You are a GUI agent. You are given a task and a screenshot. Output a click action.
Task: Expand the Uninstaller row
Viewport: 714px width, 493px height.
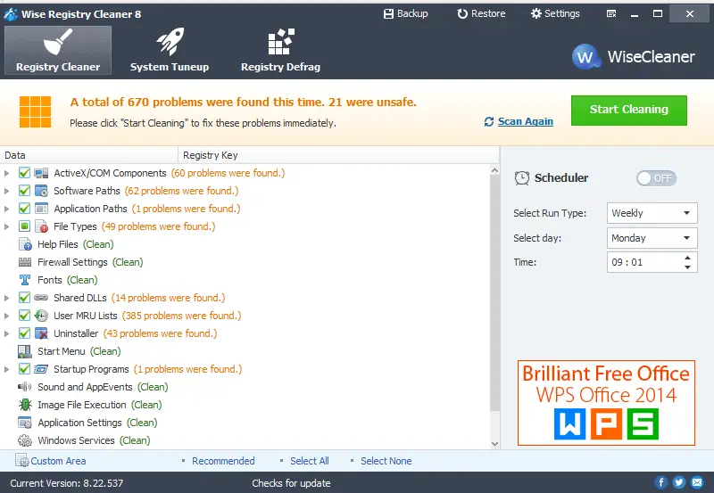pyautogui.click(x=6, y=333)
